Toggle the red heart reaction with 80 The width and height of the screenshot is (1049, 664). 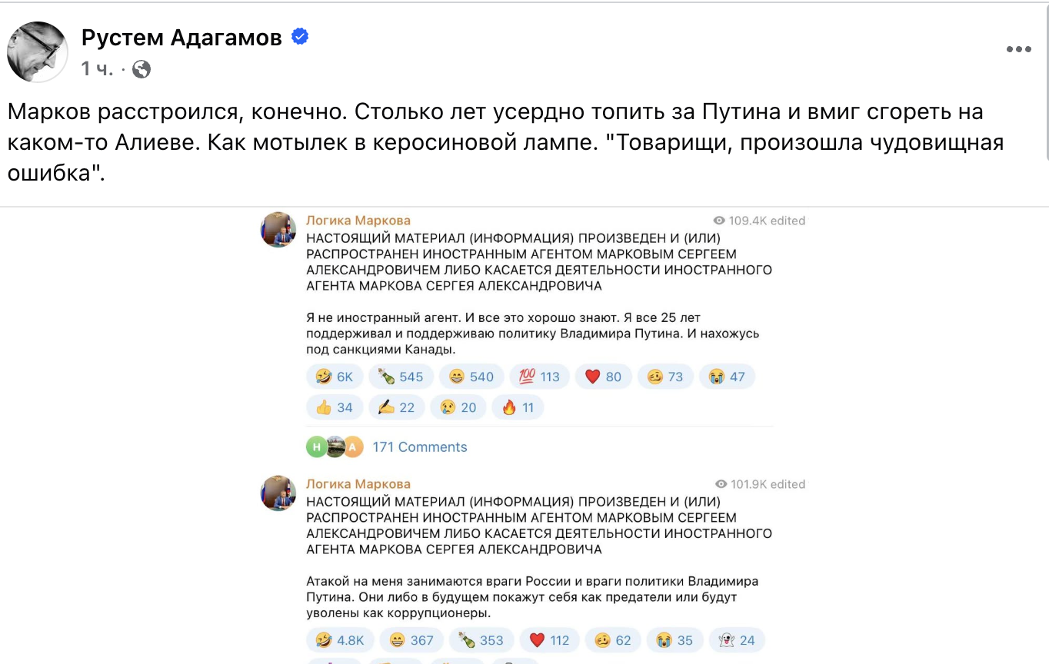point(603,377)
